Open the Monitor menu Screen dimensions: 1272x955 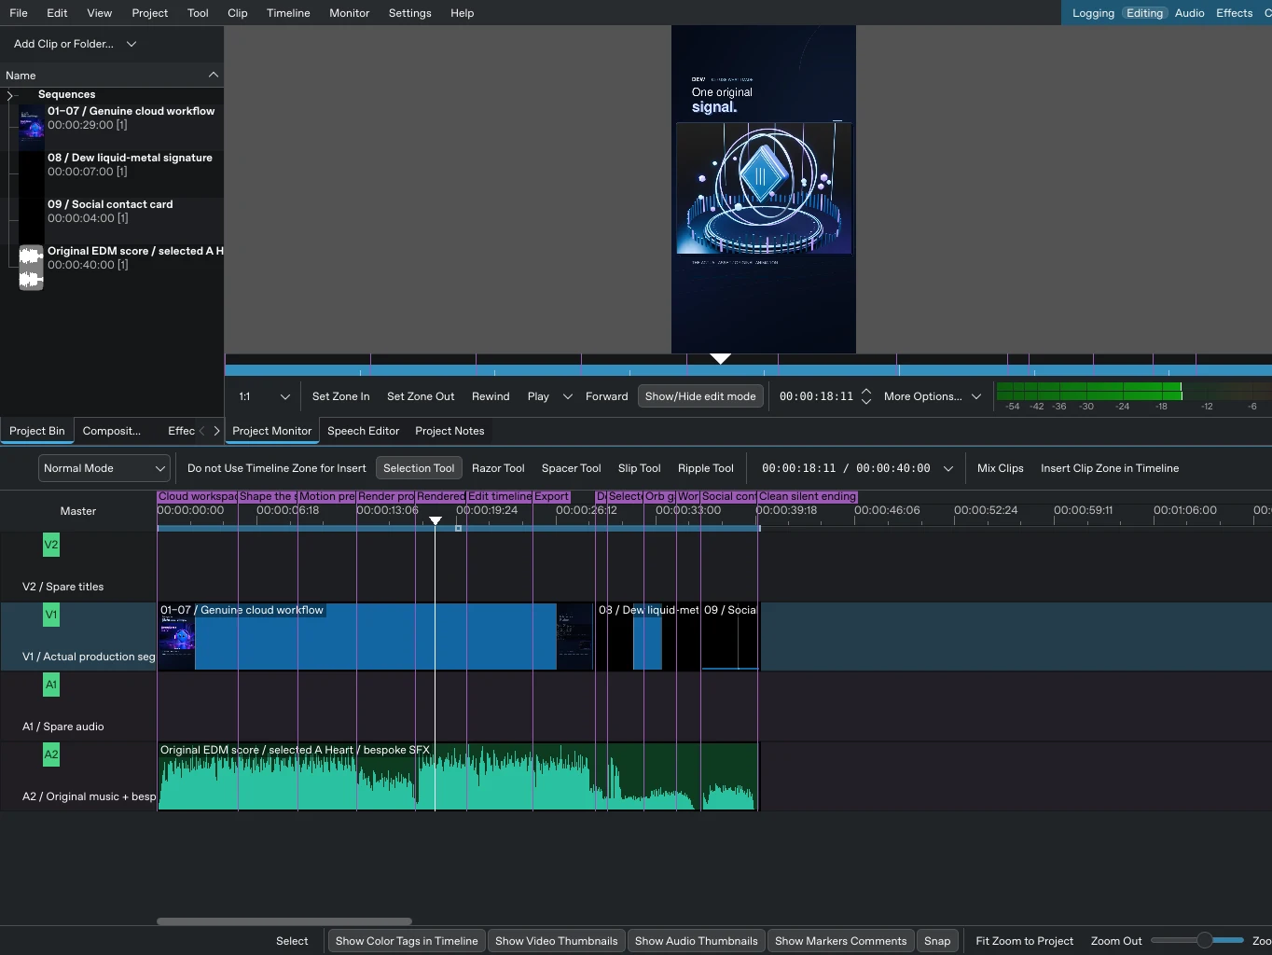point(350,13)
